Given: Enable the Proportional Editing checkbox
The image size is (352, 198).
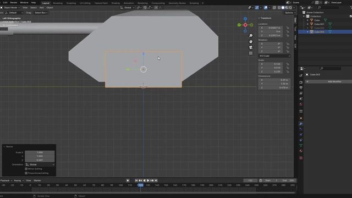Looking at the screenshot, I should 26,173.
